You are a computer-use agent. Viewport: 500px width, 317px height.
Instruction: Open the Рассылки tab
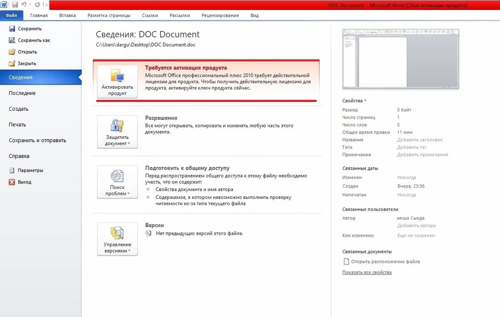pyautogui.click(x=180, y=15)
